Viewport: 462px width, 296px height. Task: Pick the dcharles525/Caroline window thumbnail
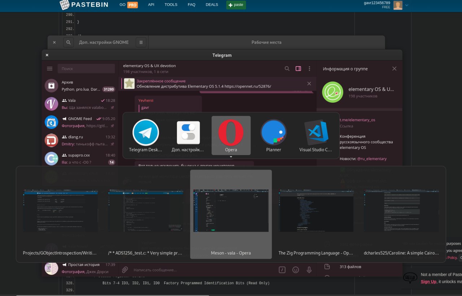pyautogui.click(x=401, y=214)
